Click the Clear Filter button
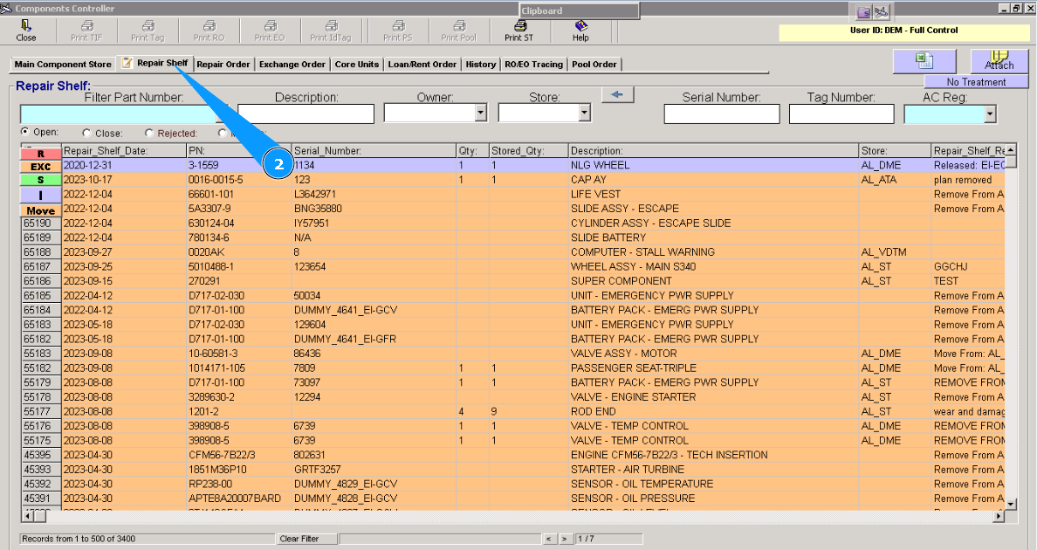The height and width of the screenshot is (550, 1037). [299, 539]
